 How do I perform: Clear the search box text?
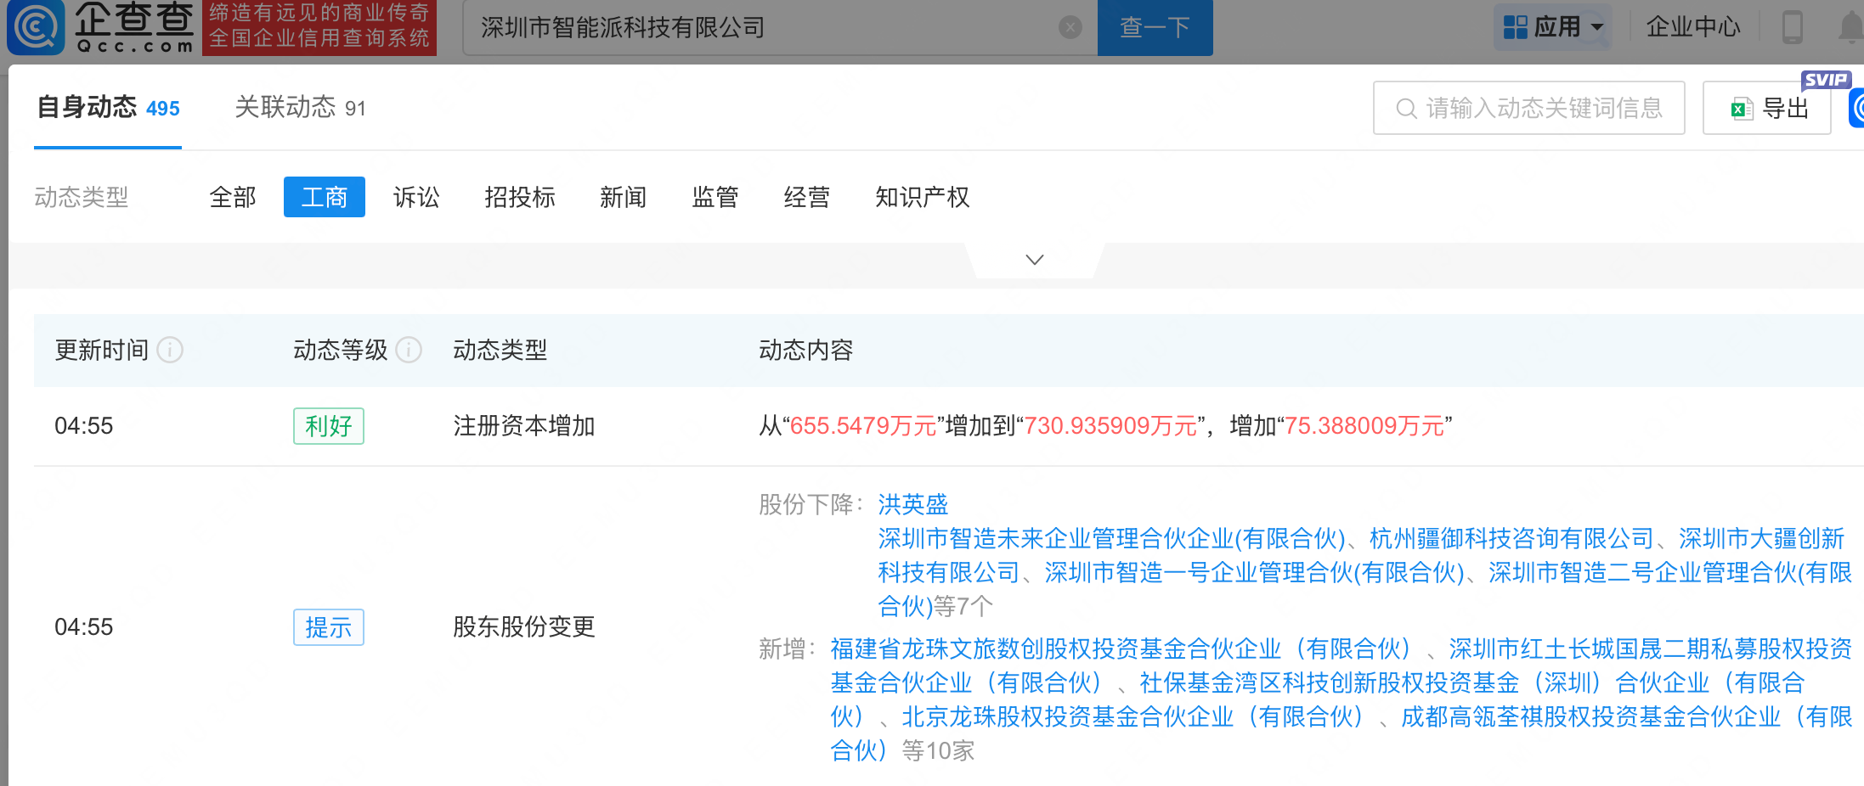pos(1070,28)
